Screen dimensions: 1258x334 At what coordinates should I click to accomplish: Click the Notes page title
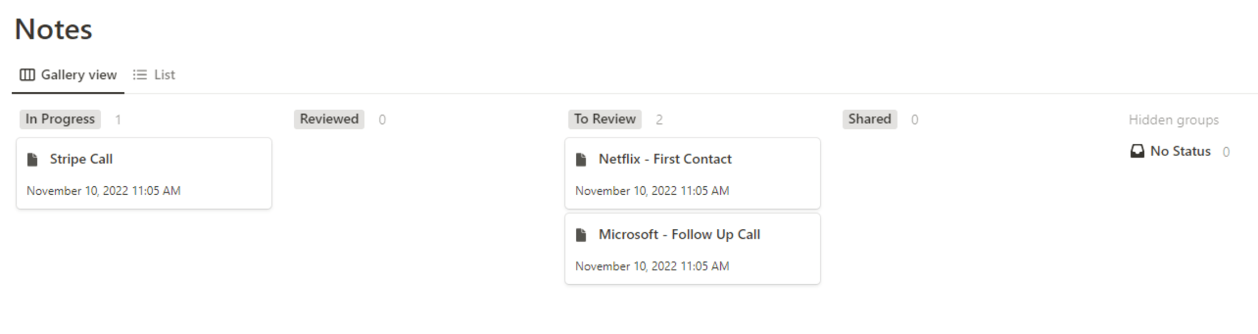[x=53, y=29]
